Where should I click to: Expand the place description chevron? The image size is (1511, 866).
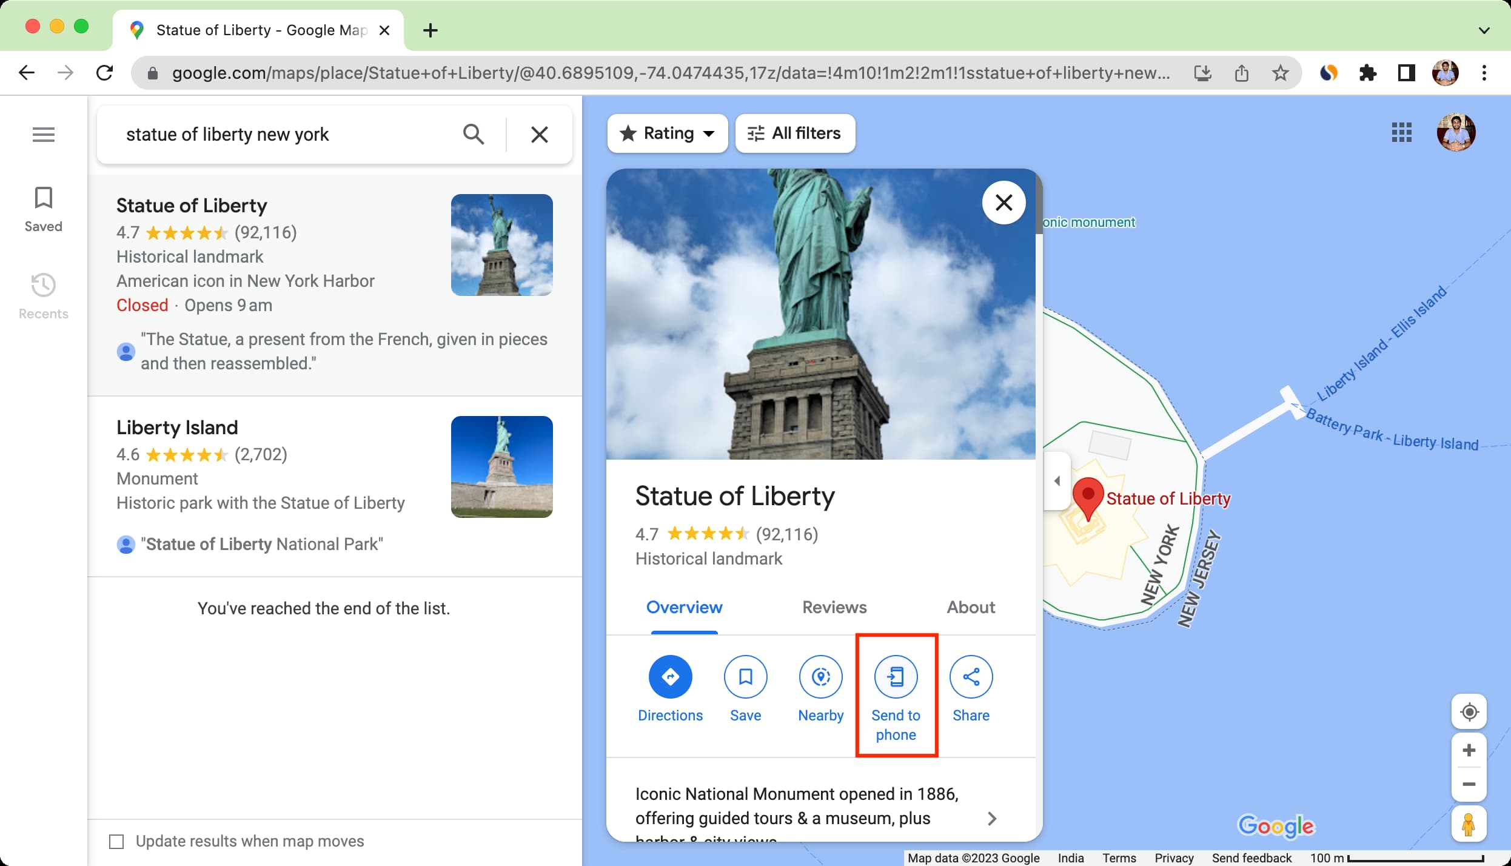click(x=991, y=819)
